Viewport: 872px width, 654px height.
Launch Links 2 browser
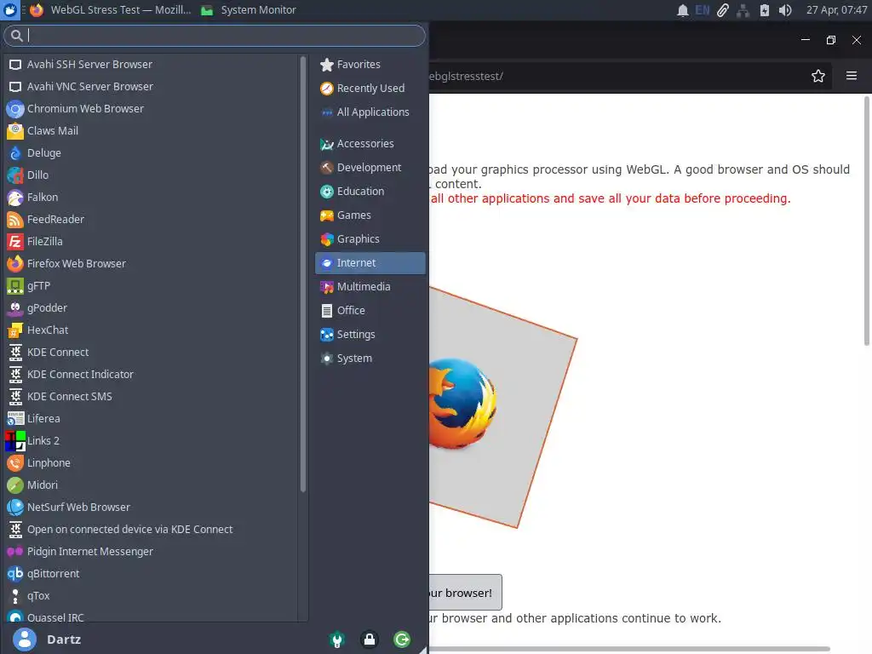151,441
